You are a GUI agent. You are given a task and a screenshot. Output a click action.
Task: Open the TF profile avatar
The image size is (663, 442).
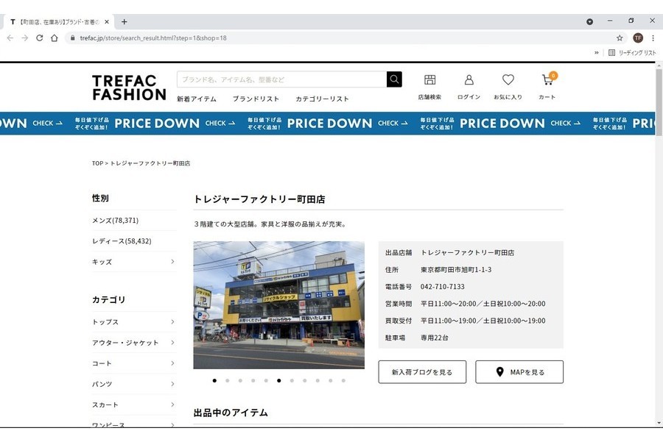(x=638, y=38)
